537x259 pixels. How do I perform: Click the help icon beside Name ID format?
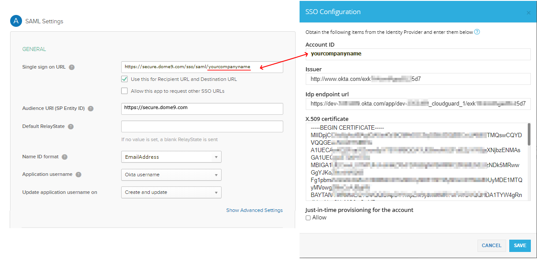pyautogui.click(x=64, y=157)
